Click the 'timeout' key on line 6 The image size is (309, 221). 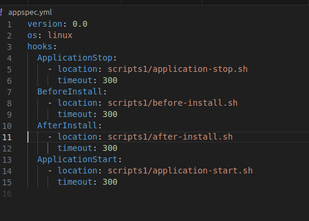coord(75,81)
